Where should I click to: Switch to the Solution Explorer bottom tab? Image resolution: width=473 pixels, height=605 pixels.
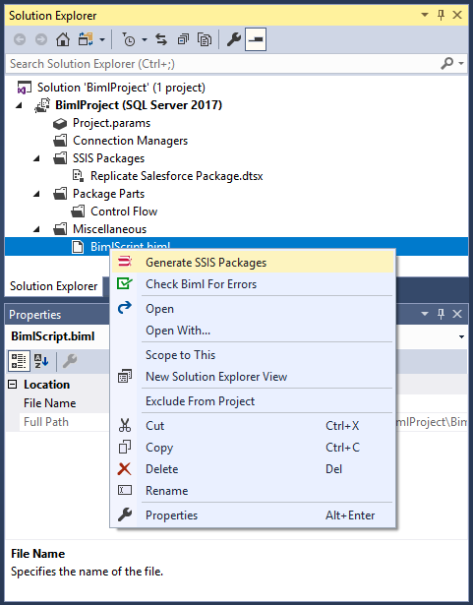(x=54, y=286)
